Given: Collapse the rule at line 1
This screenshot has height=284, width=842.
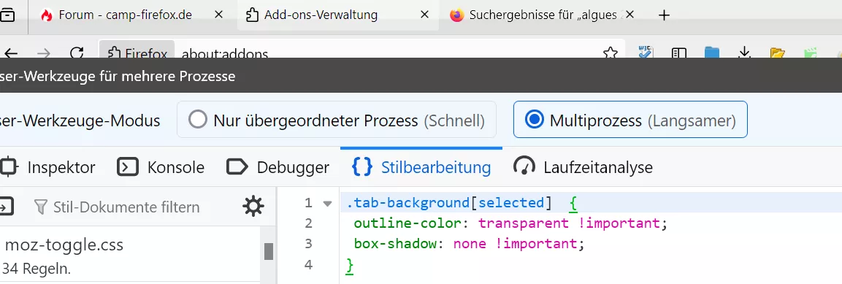Looking at the screenshot, I should coord(328,204).
